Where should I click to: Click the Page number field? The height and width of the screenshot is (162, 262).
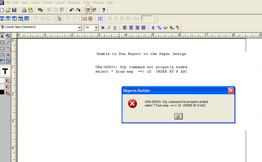point(147,19)
